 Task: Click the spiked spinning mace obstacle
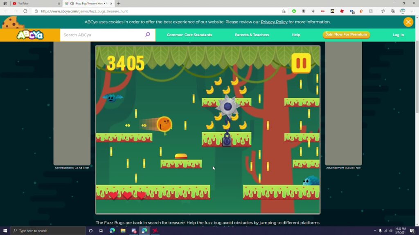coord(228,106)
